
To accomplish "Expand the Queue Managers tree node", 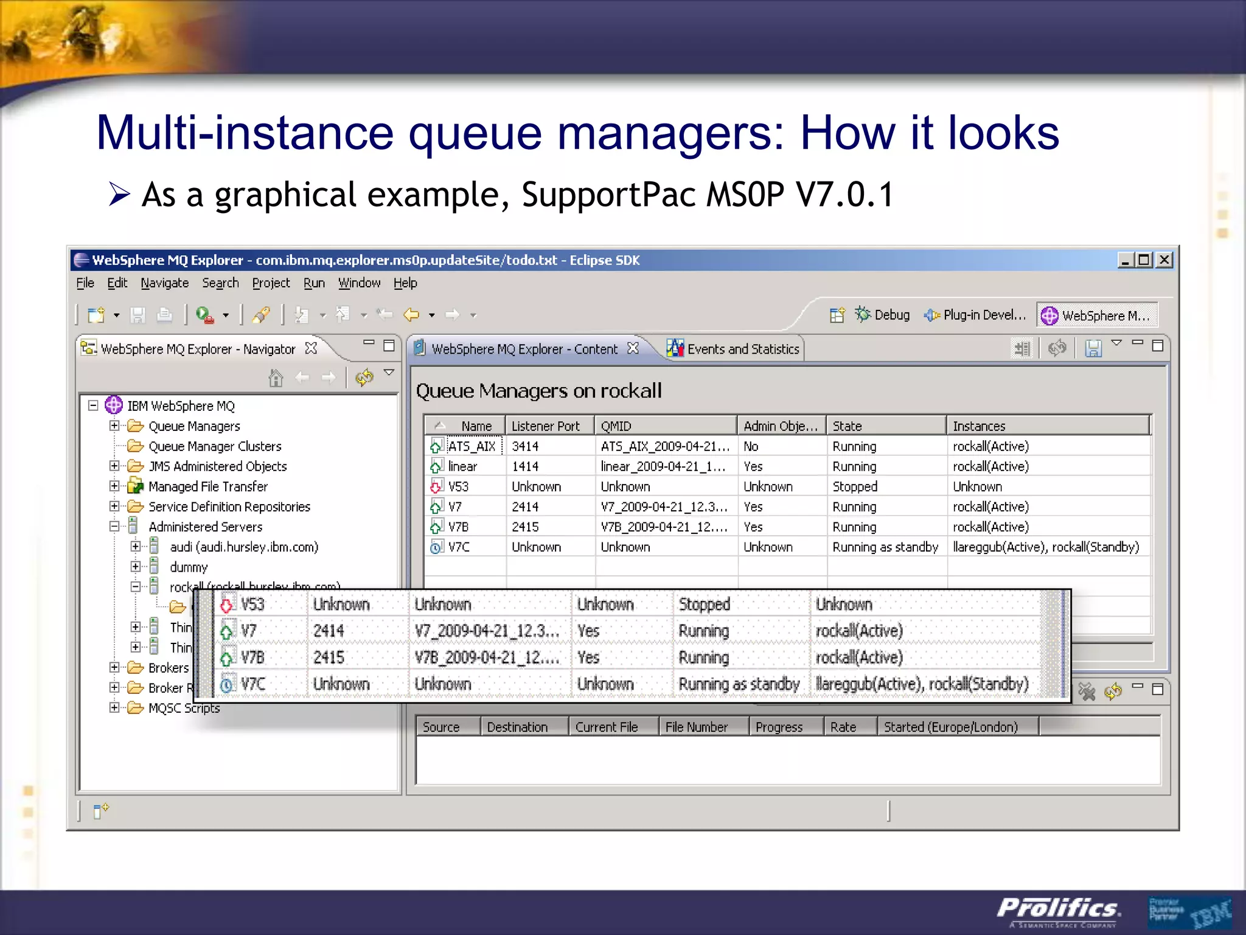I will [114, 425].
